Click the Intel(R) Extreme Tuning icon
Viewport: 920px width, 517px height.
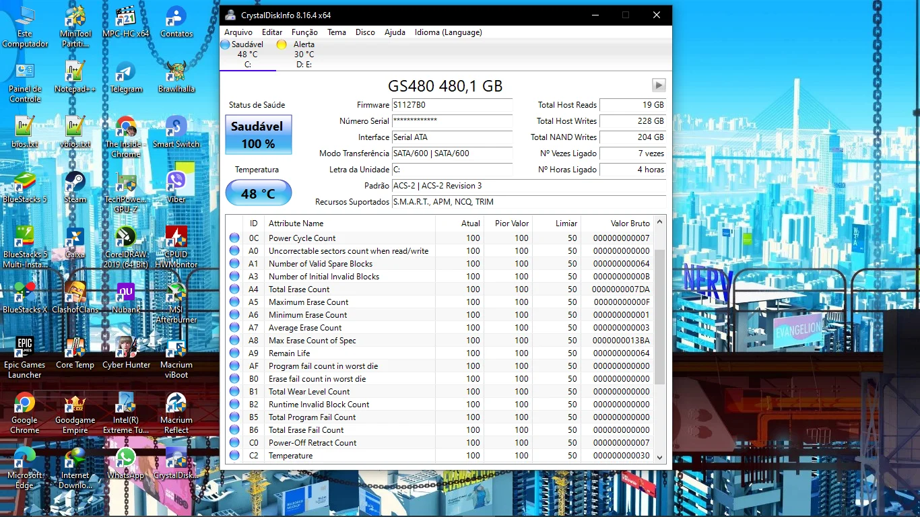point(126,413)
